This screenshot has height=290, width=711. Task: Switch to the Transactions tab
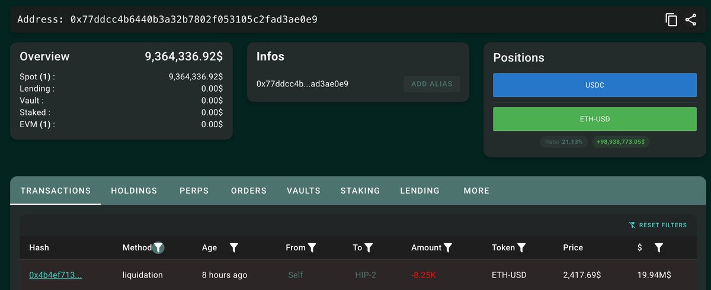pos(56,191)
